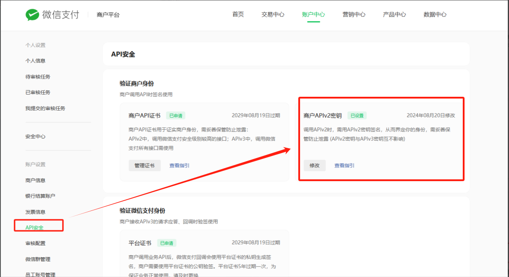Open 商户信息 under 账户设置

click(35, 180)
